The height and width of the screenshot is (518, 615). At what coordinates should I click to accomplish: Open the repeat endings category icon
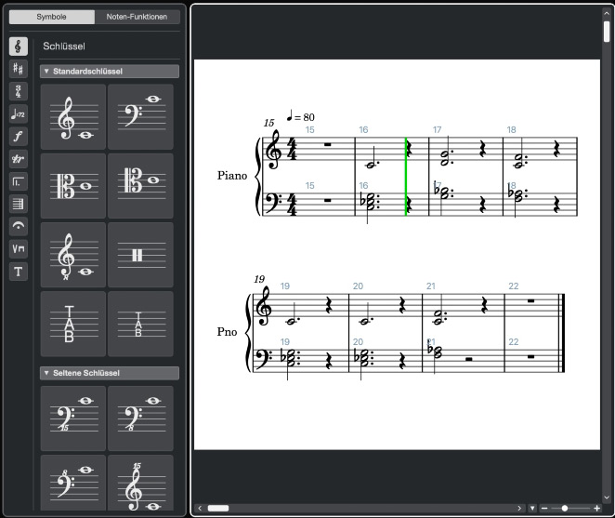(x=18, y=181)
